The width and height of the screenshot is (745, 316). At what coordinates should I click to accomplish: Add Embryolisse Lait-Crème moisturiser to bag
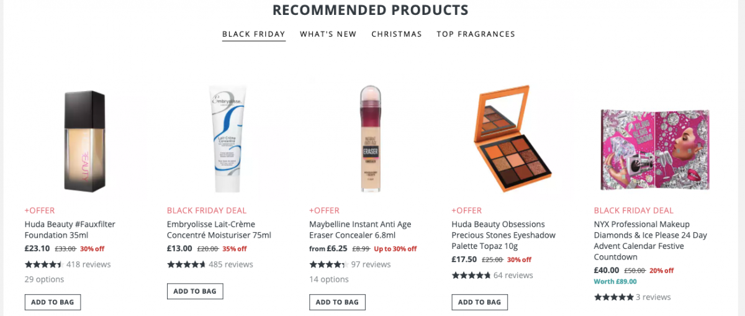195,291
